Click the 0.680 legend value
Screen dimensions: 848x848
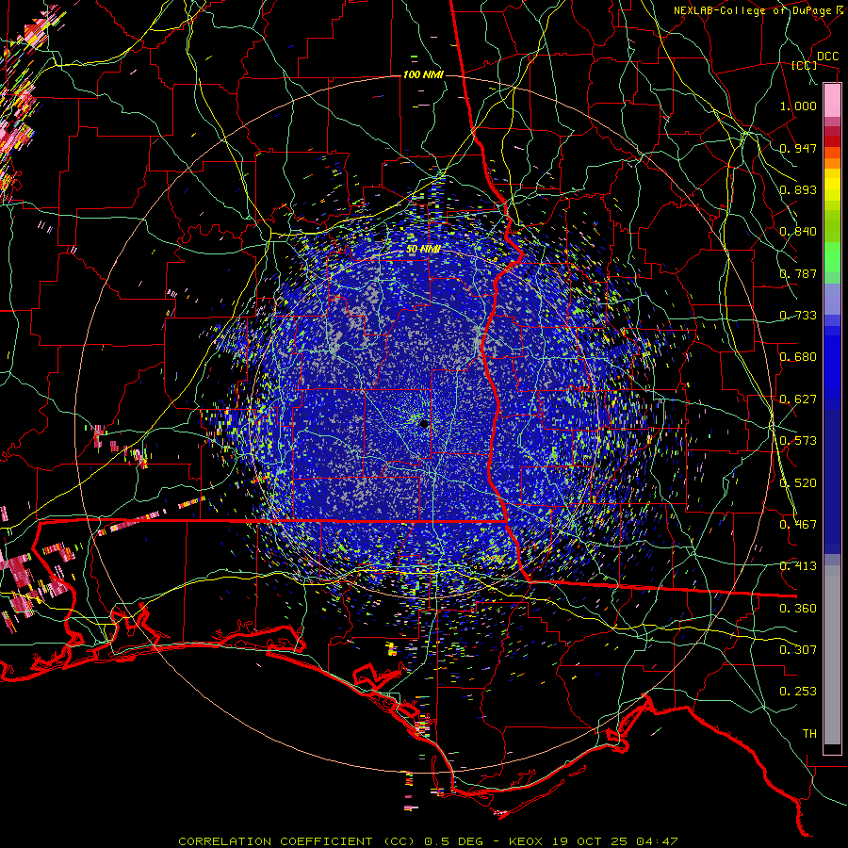(x=798, y=357)
